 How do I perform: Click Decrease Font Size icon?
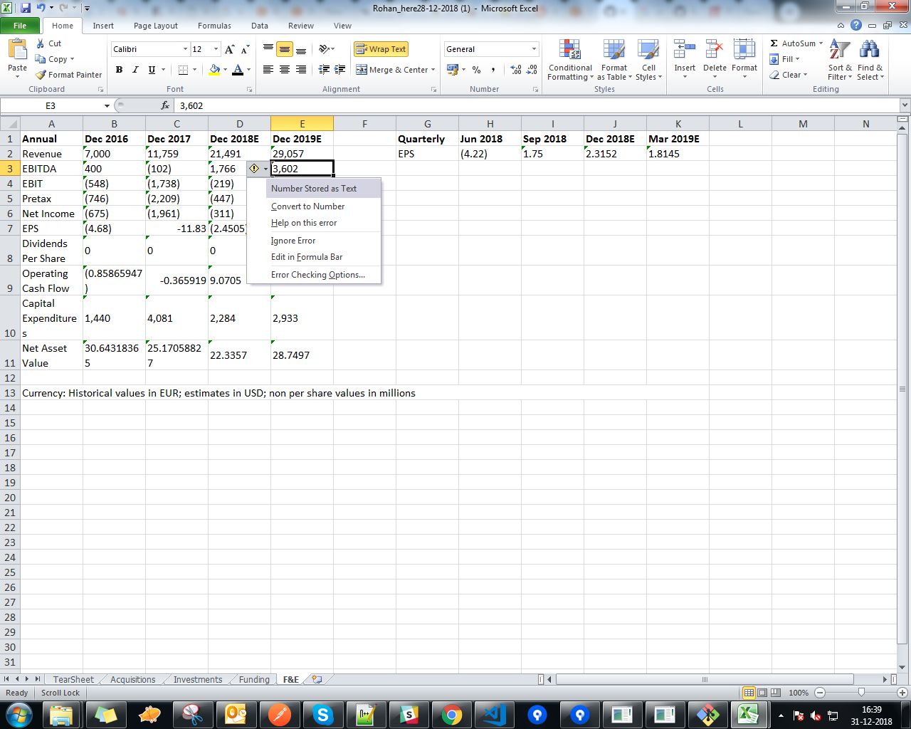tap(245, 49)
